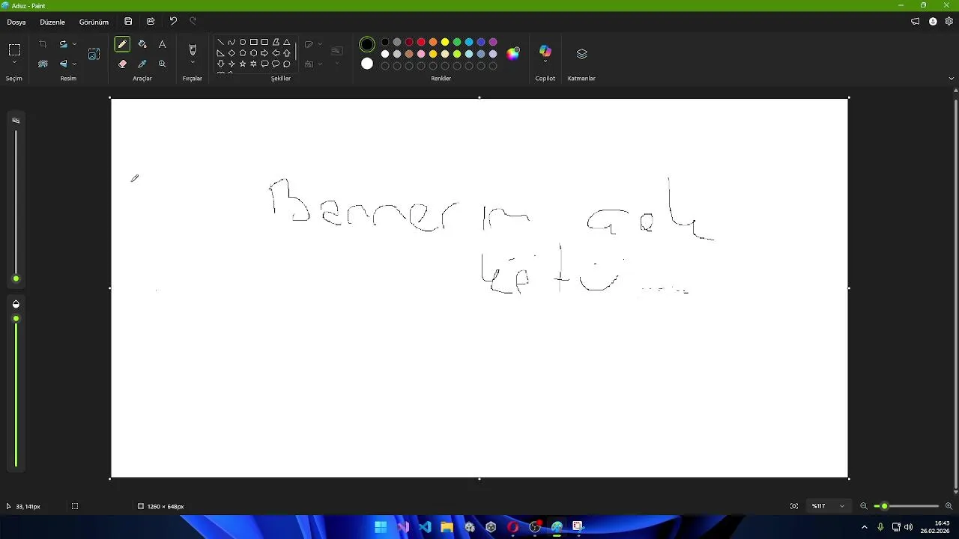Activate the white Color 2 circle
959x539 pixels.
pos(367,64)
